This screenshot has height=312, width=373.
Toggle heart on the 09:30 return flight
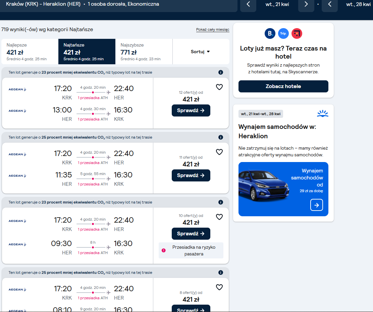pyautogui.click(x=219, y=217)
